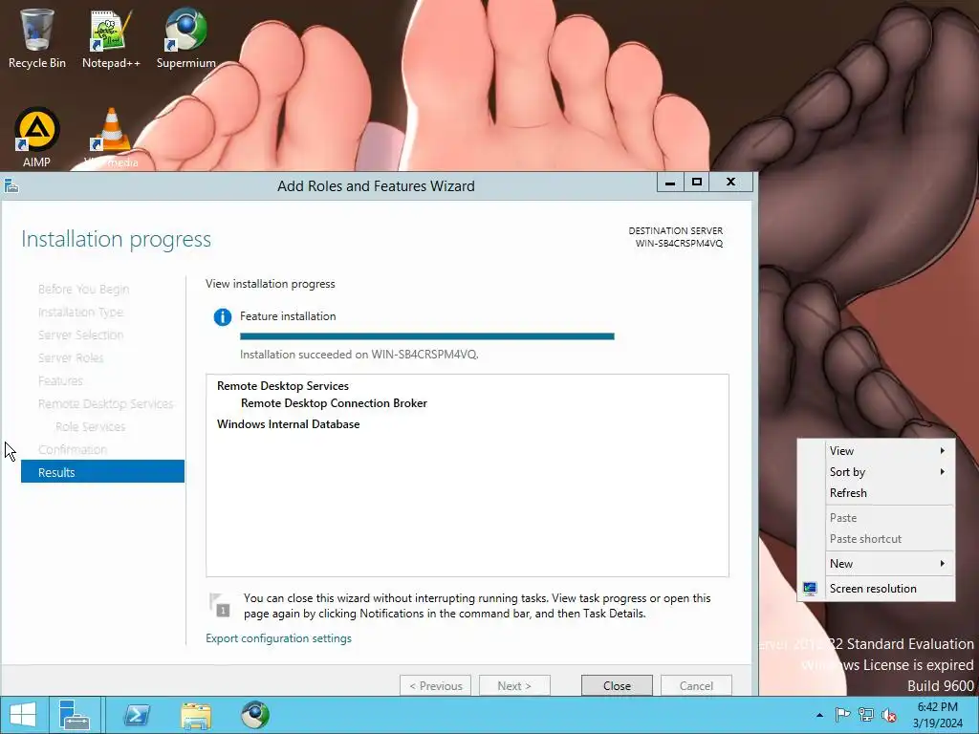The image size is (979, 734).
Task: Select Refresh in the context menu
Action: click(876, 493)
